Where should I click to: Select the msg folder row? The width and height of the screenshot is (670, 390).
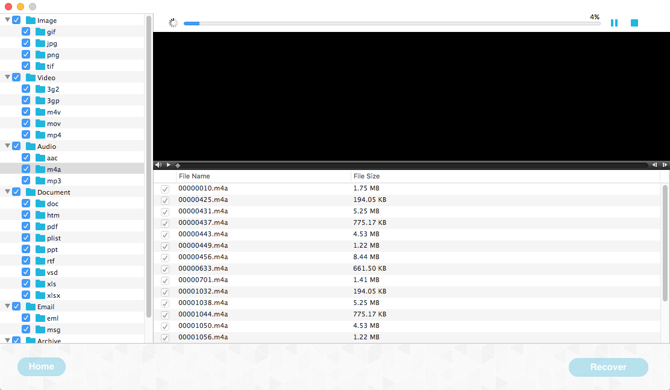(72, 330)
